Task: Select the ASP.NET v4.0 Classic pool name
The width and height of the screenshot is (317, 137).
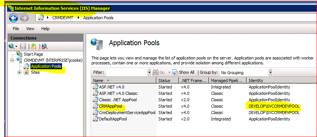Action: point(118,93)
